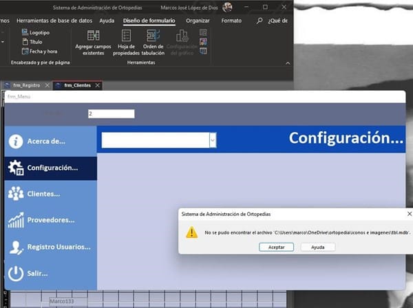Click the Configuración gear icon in sidebar
Image resolution: width=413 pixels, height=308 pixels.
click(x=16, y=168)
